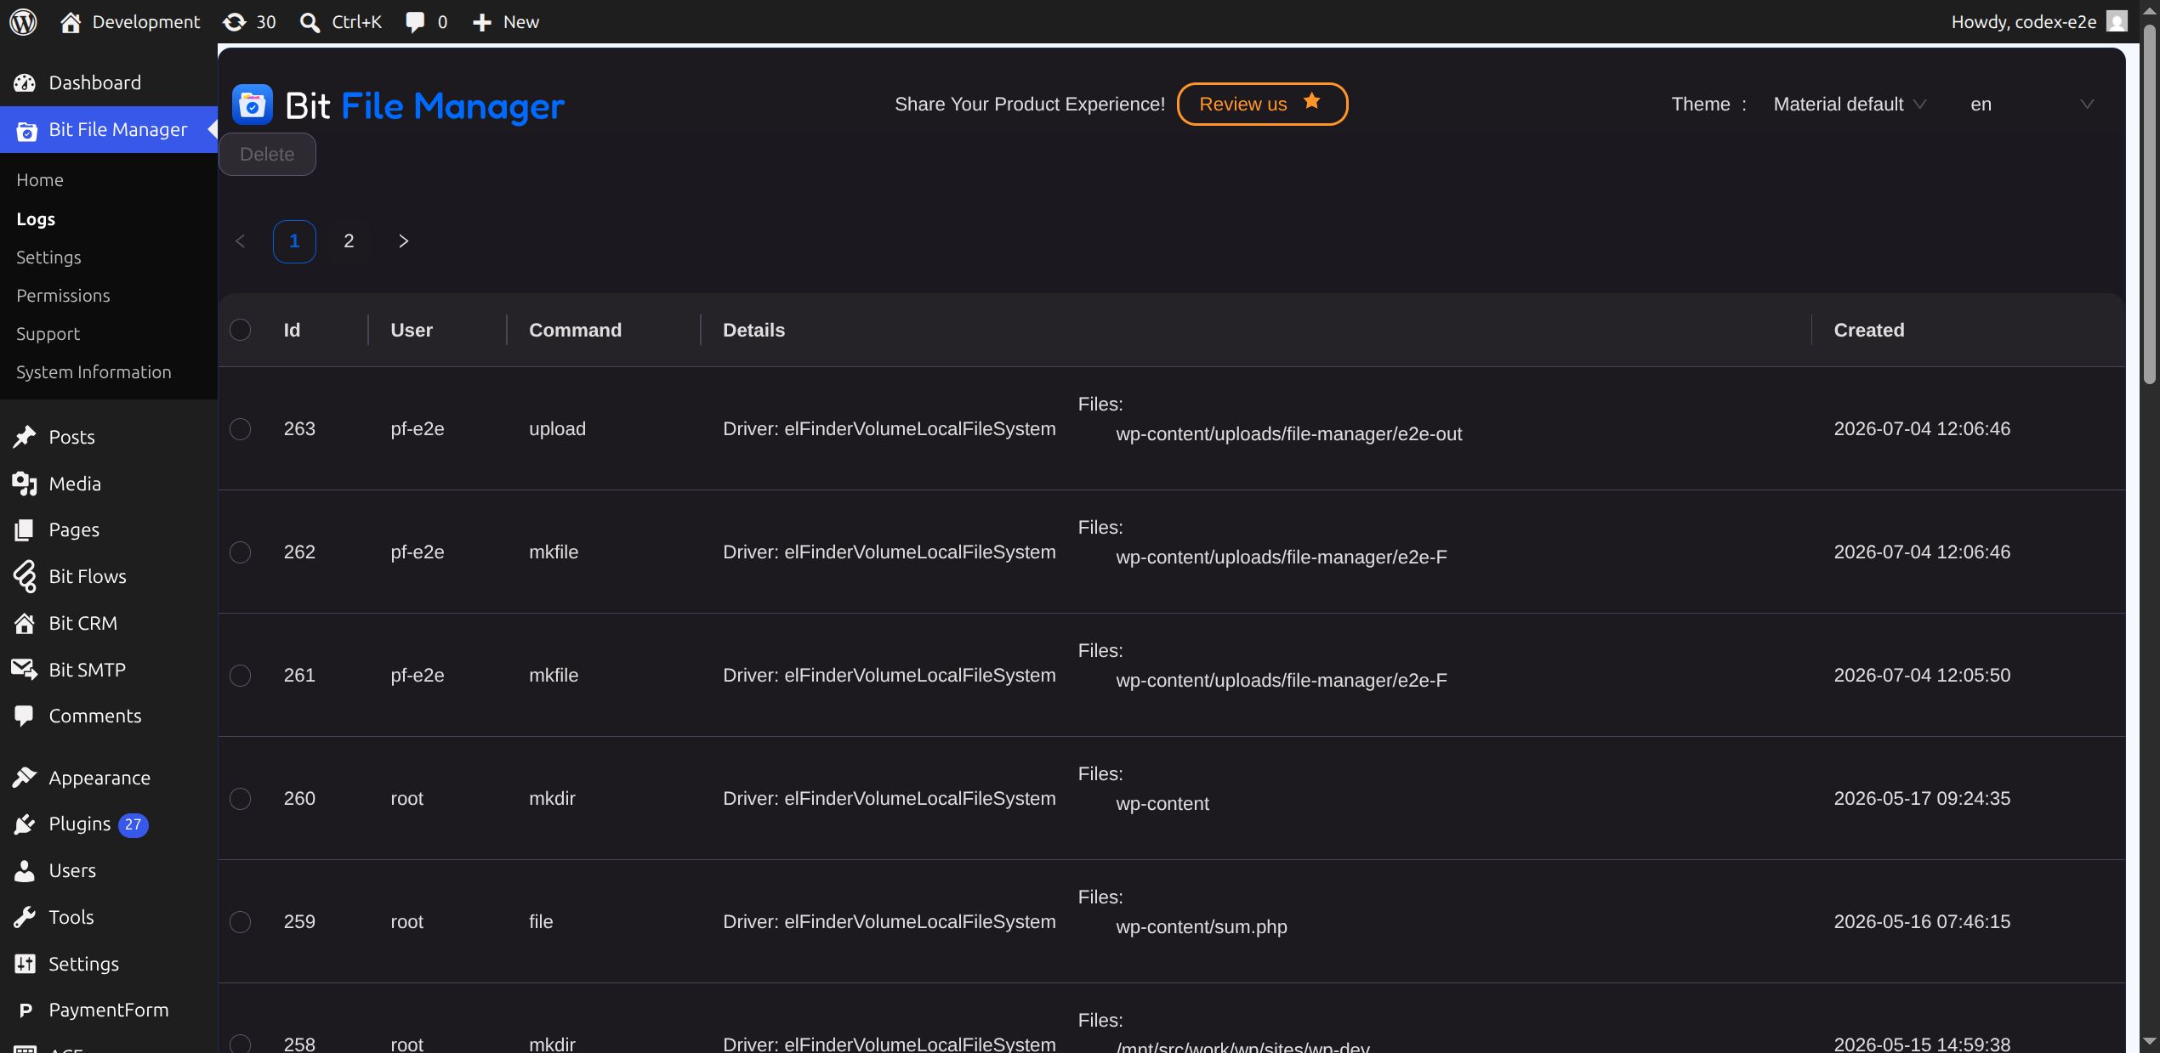The image size is (2160, 1053).
Task: Toggle the select-all checkbox in table header
Action: [241, 330]
